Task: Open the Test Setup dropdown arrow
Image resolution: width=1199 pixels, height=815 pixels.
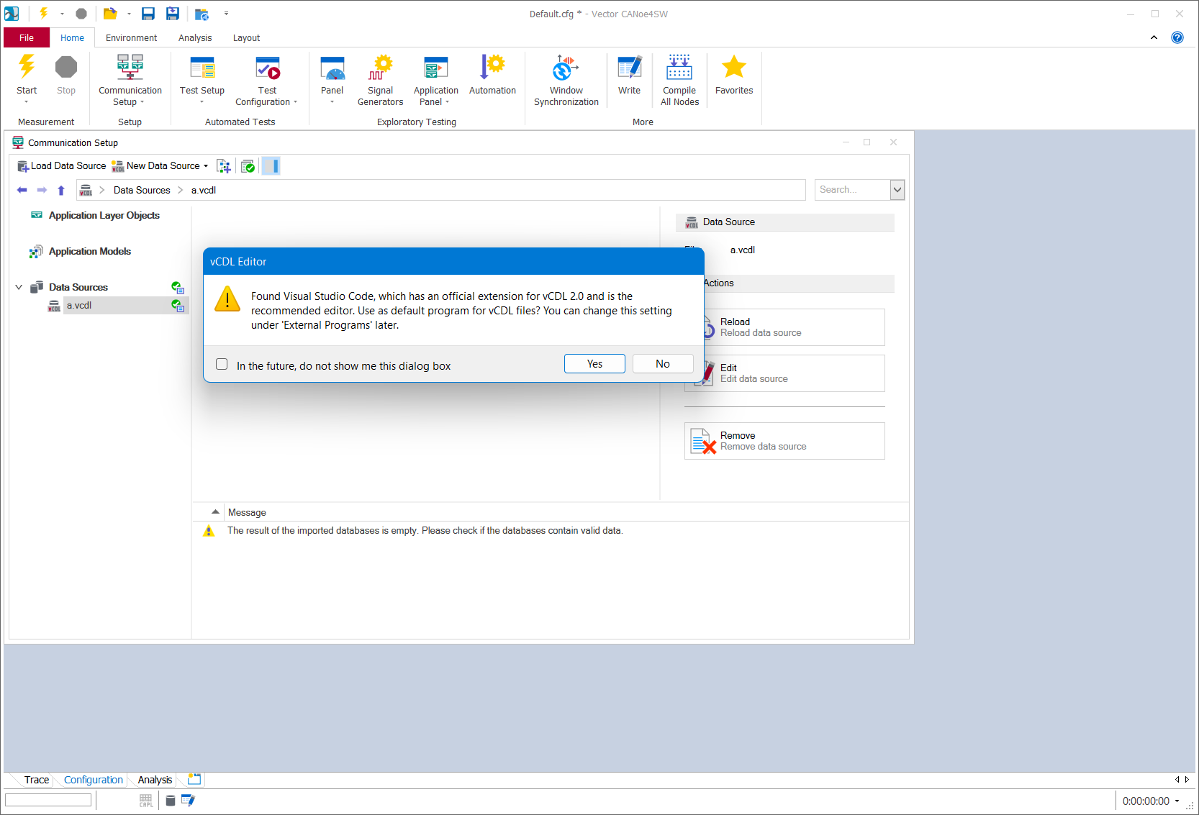Action: [x=202, y=102]
